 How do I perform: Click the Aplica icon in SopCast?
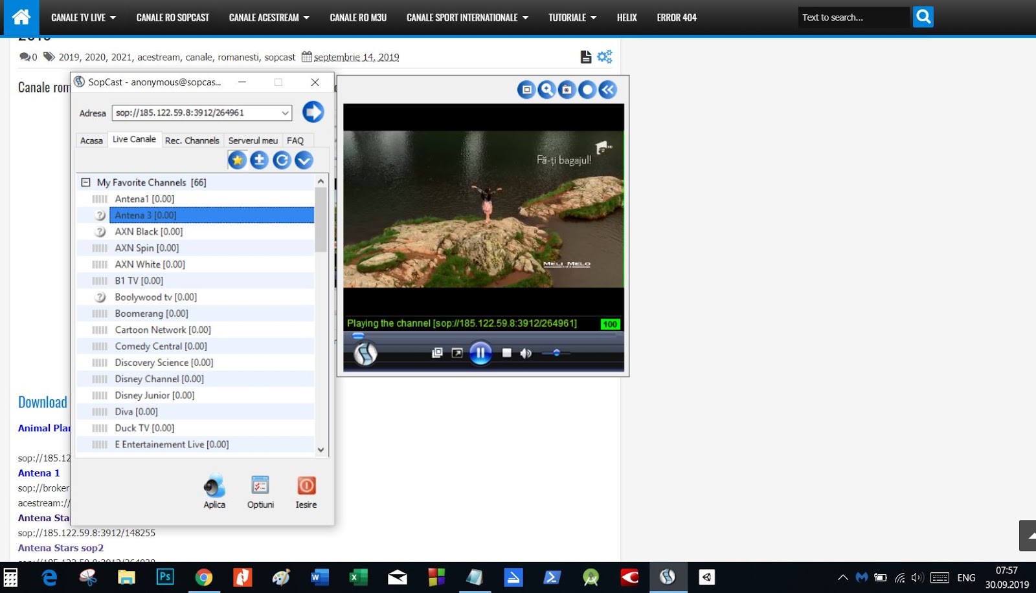pos(214,491)
